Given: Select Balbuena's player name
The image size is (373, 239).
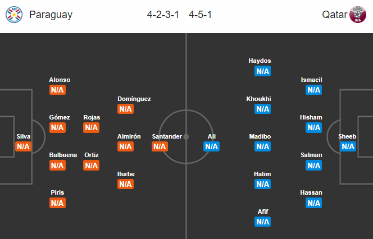Looking at the screenshot, I should [63, 155].
